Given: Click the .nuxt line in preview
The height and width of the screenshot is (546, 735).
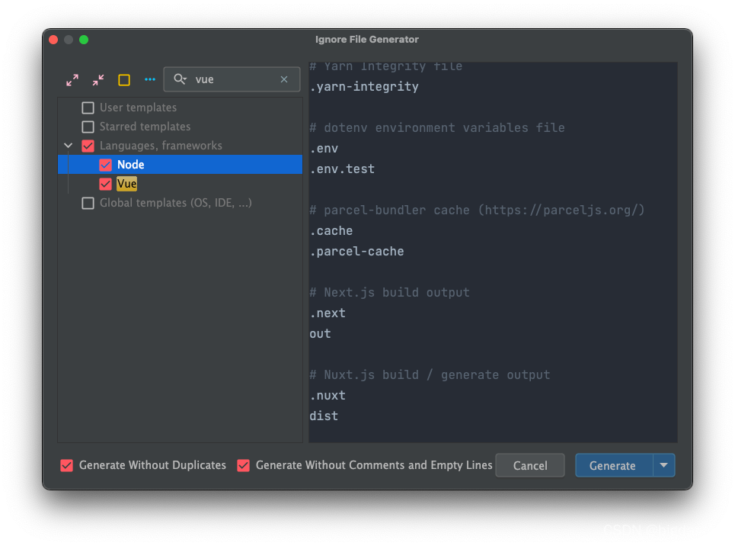Looking at the screenshot, I should (328, 396).
